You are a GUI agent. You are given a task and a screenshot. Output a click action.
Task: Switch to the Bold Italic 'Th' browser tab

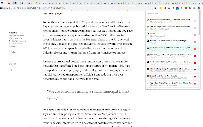point(24,3)
